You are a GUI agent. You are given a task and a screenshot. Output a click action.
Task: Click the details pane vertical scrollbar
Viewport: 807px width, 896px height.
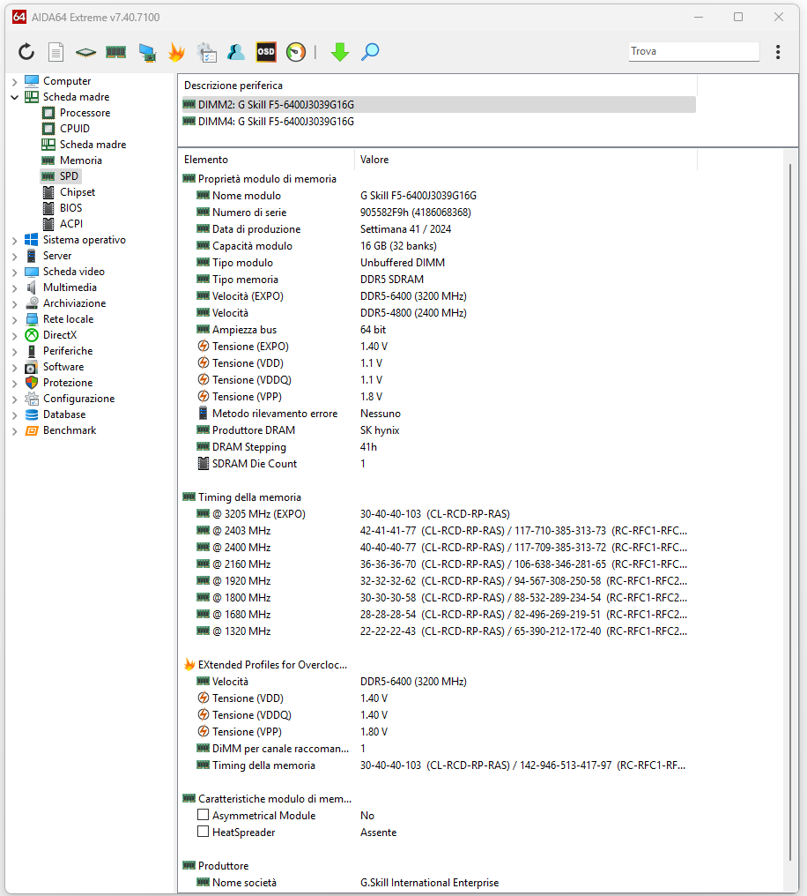[790, 512]
